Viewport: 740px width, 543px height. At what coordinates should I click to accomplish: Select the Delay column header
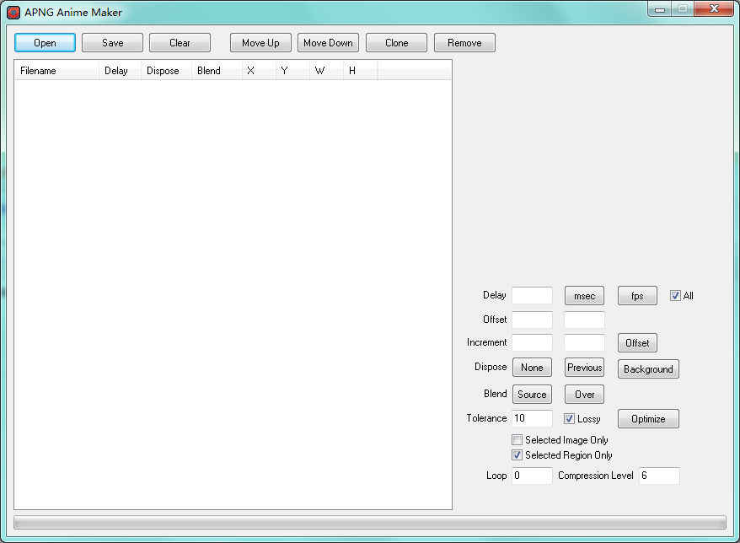(120, 71)
